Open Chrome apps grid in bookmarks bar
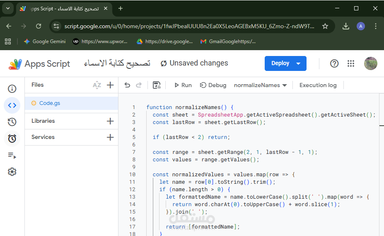384x236 pixels. 8,41
